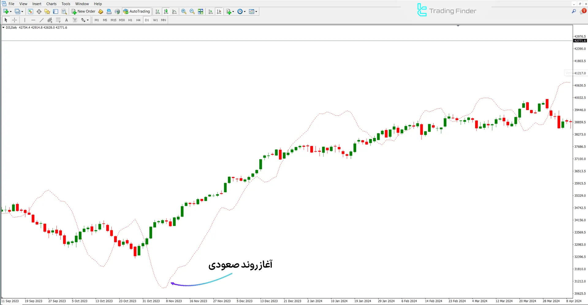The image size is (588, 305).
Task: Switch timeframe to H4
Action: 138,20
